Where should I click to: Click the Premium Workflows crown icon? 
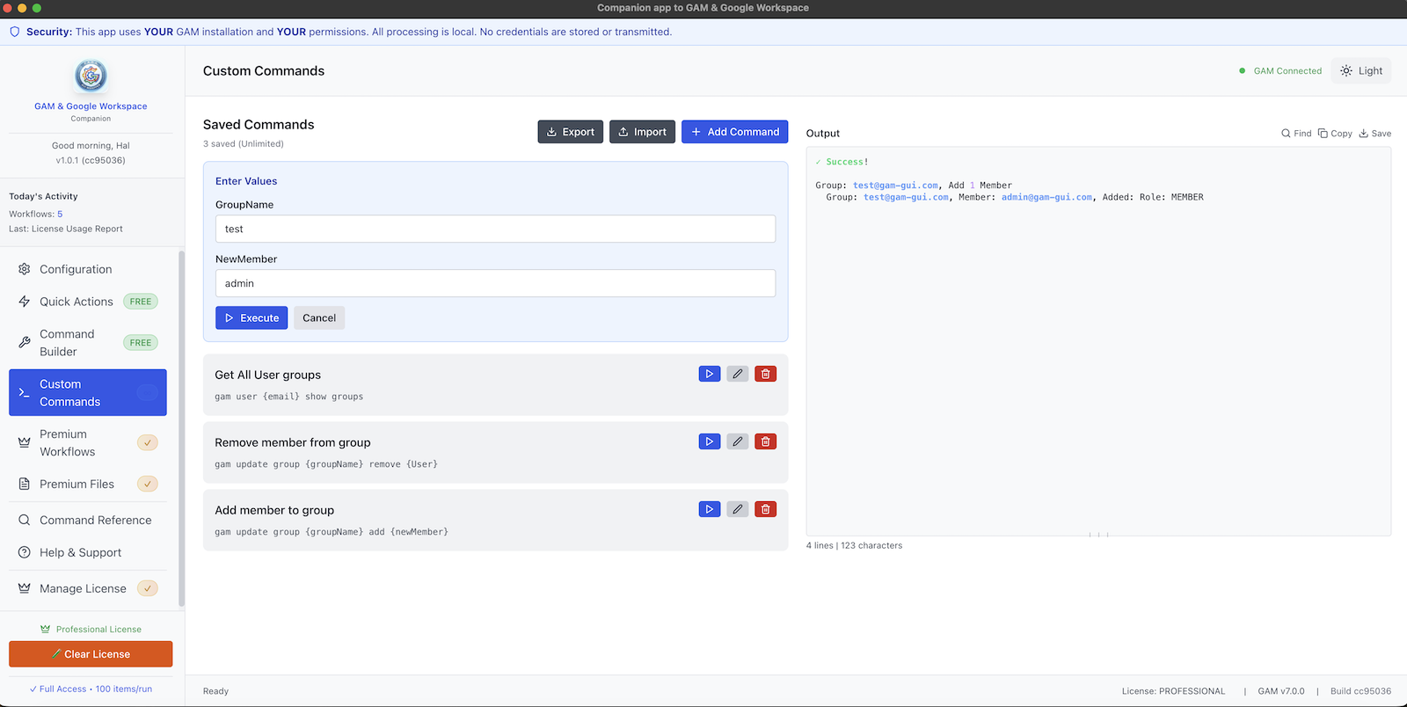coord(25,443)
